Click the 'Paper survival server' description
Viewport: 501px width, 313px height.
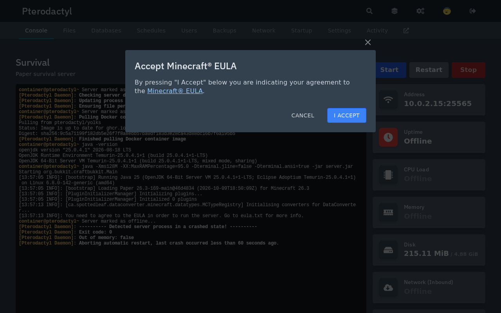(45, 74)
